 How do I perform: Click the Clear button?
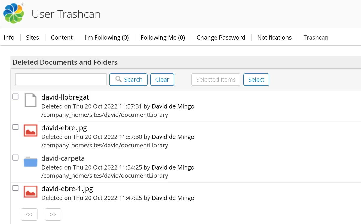[x=162, y=80]
